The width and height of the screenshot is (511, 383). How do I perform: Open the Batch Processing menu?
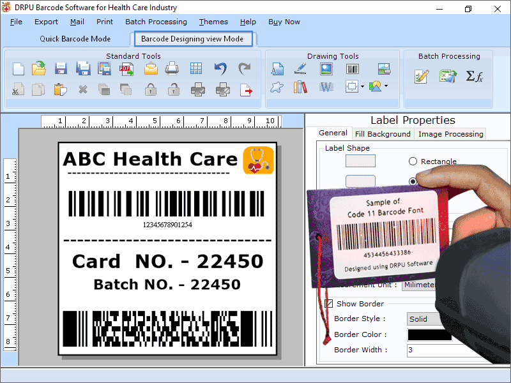(156, 21)
